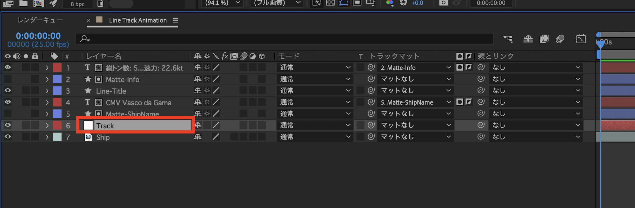Click the blue 0:00:00:00 timeline timecode
Viewport: 635px width, 208px height.
click(x=38, y=36)
